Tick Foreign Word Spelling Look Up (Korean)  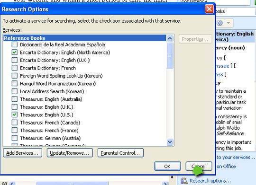15,76
